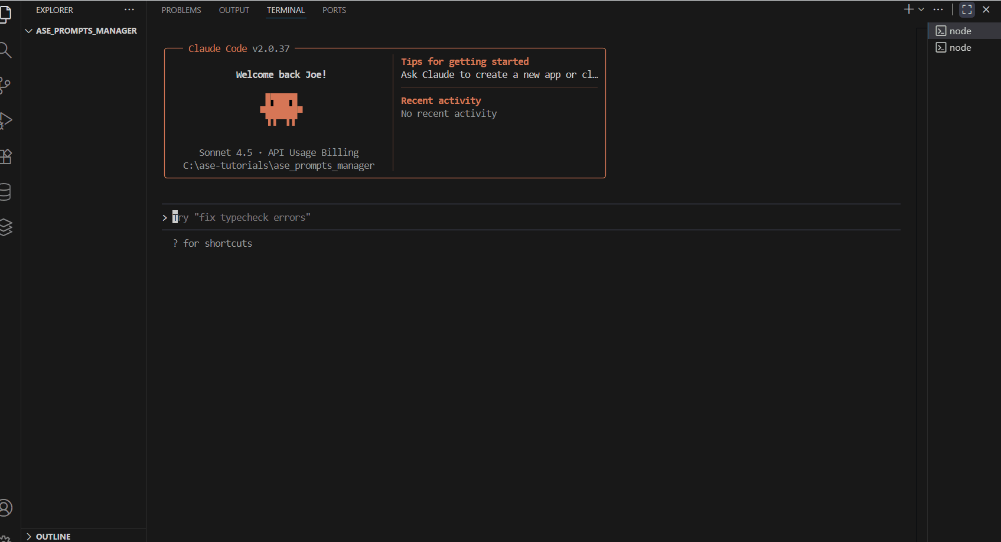Open the stacked layers icon view
Image resolution: width=1001 pixels, height=542 pixels.
5,227
